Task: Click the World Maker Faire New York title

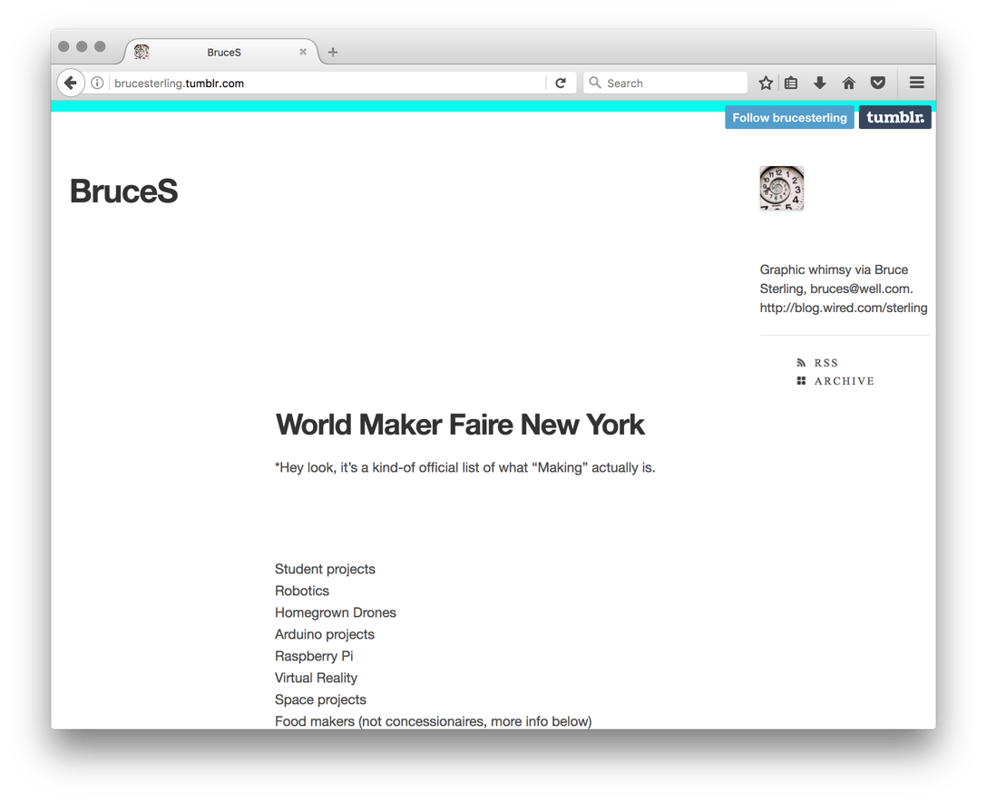Action: point(460,424)
